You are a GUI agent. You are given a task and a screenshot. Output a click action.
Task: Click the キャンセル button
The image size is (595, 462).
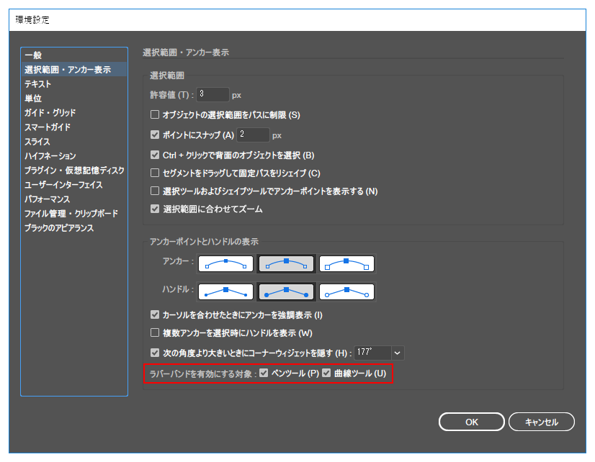(x=541, y=422)
